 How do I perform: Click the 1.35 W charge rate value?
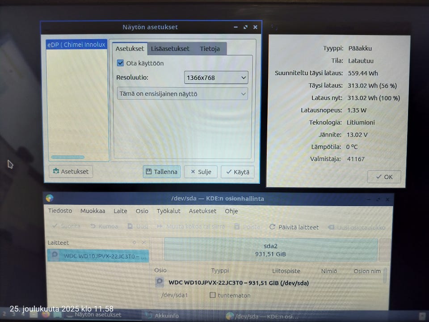(357, 110)
